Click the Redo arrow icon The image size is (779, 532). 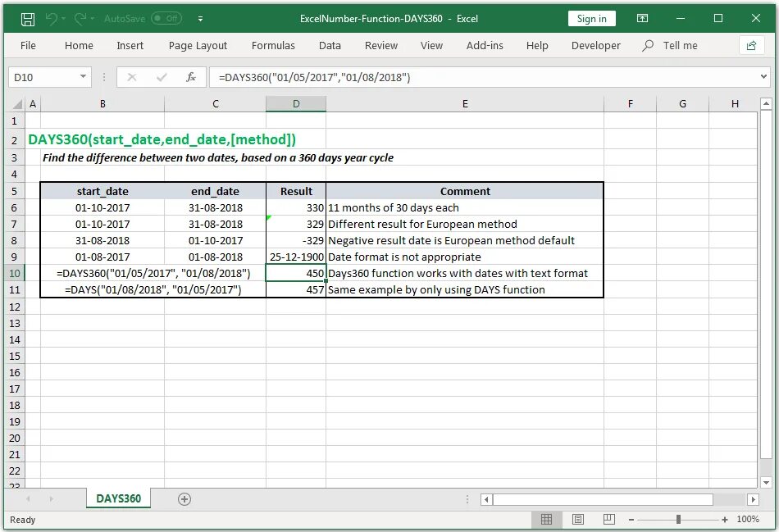pos(80,19)
